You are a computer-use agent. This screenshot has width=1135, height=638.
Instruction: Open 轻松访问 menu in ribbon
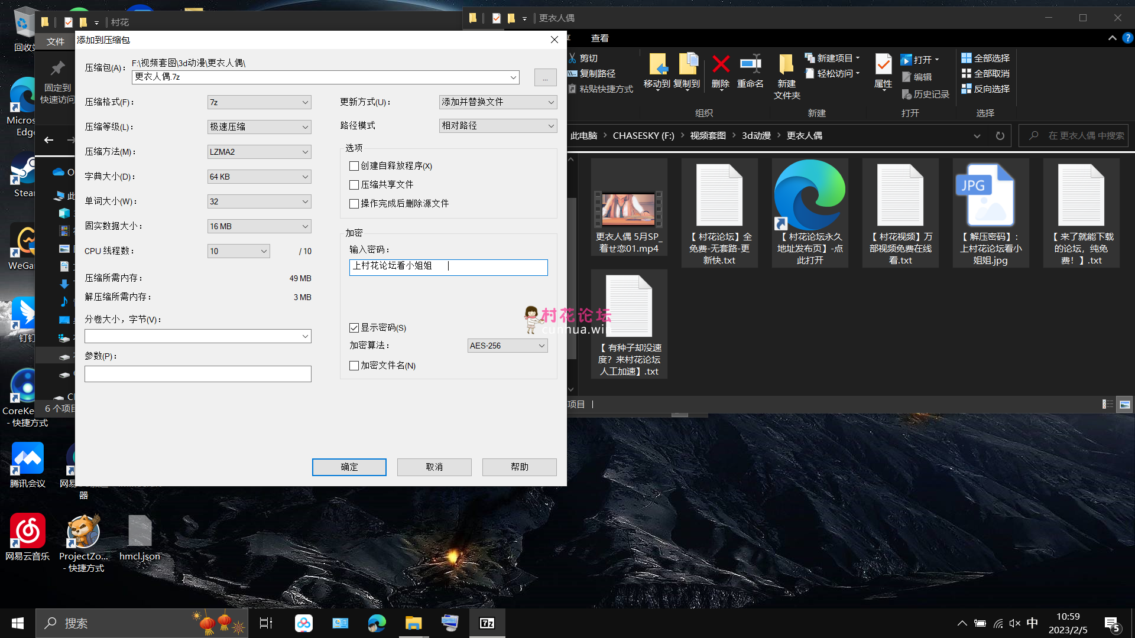[832, 73]
